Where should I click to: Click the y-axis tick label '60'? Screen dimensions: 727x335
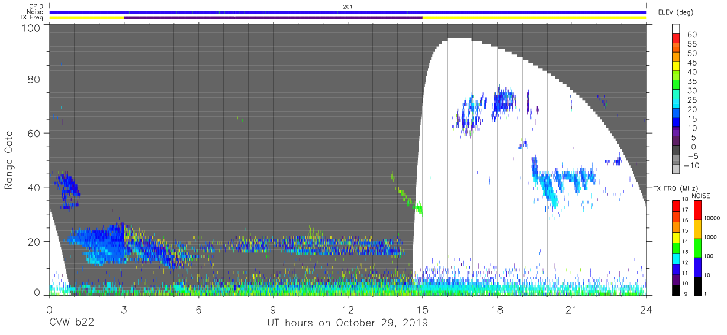pos(35,133)
